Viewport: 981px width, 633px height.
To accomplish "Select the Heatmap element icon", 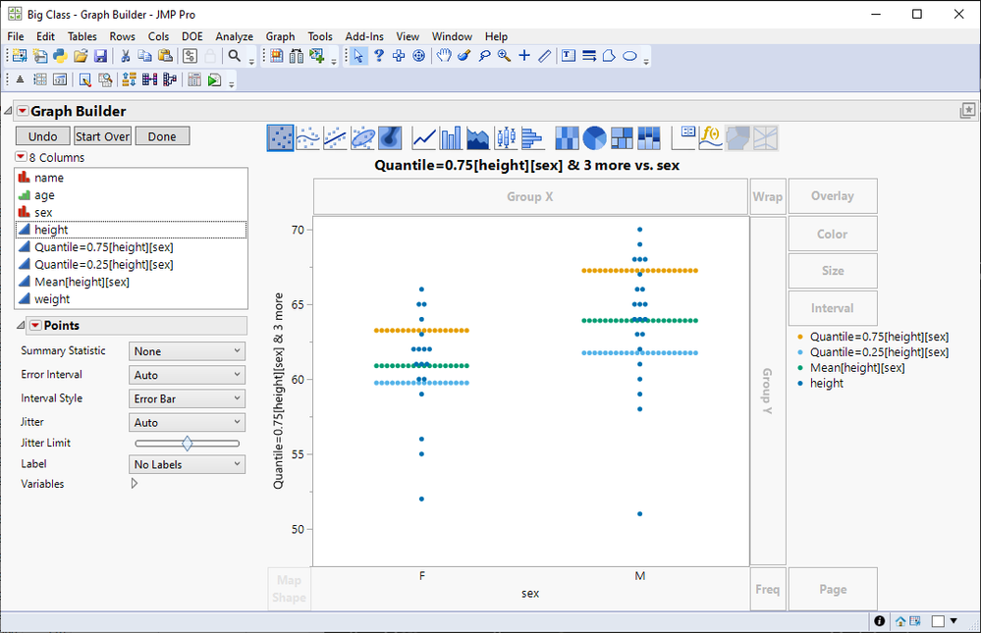I will point(567,137).
